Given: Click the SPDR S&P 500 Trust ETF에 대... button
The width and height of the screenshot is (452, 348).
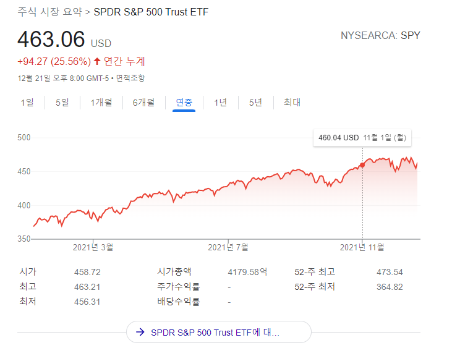Looking at the screenshot, I should tap(218, 332).
